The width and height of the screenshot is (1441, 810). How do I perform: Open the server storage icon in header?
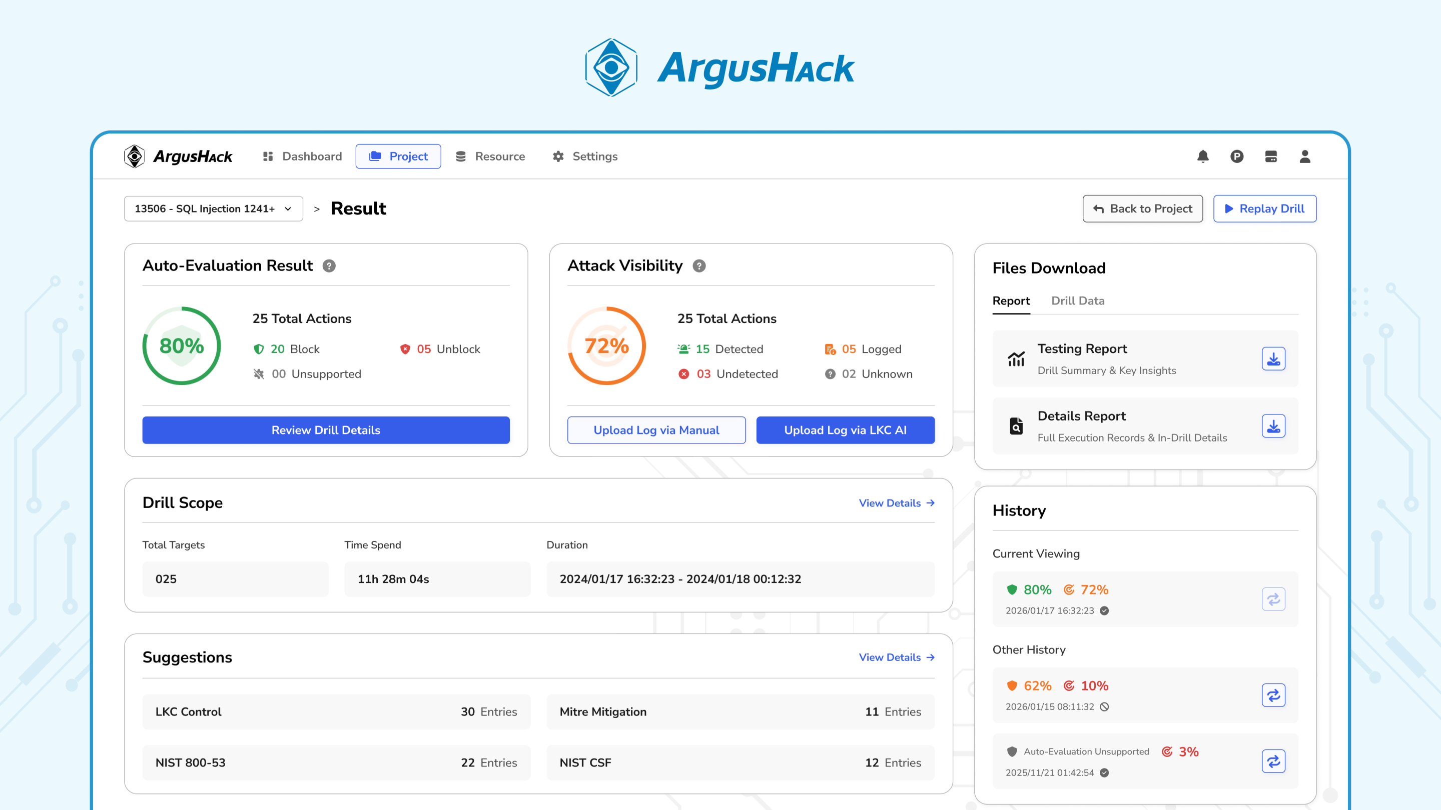1271,156
